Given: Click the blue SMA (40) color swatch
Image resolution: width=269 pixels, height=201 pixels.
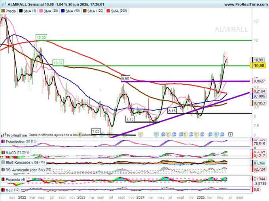Looking at the screenshot, I should tap(63, 11).
